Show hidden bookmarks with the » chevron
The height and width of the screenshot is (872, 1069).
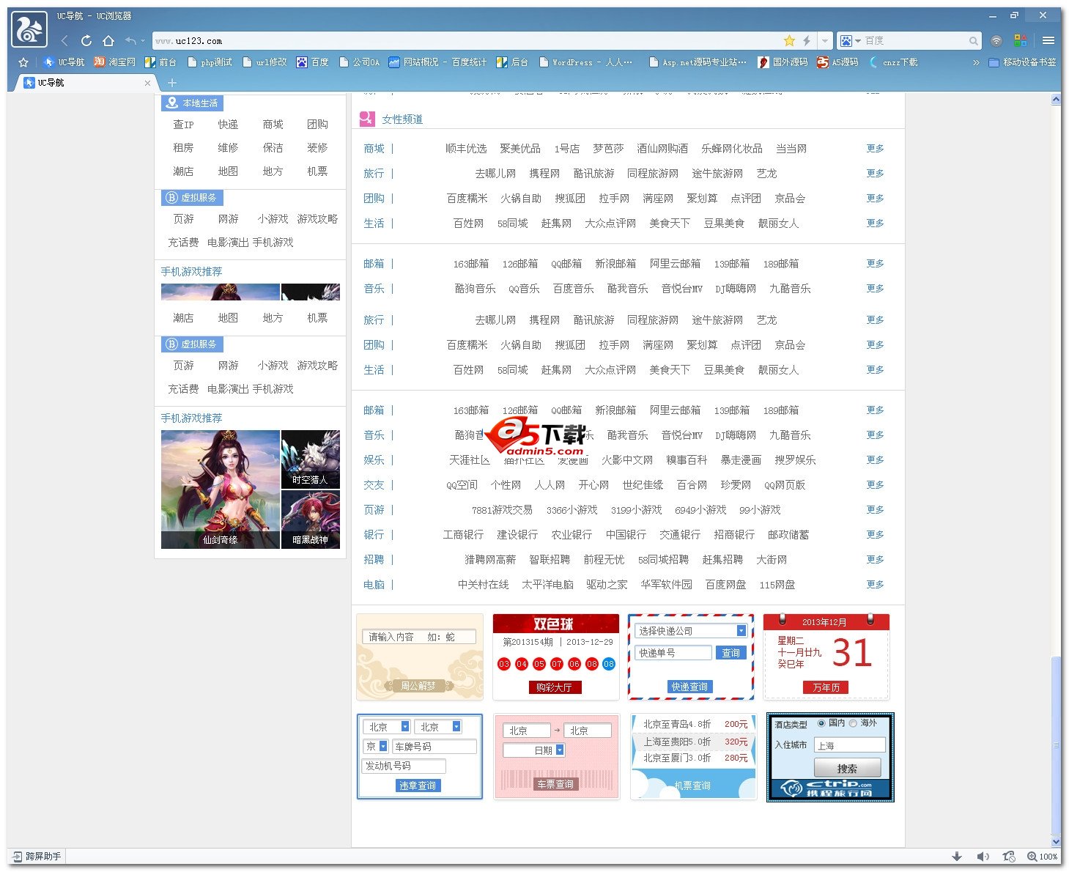tap(976, 62)
